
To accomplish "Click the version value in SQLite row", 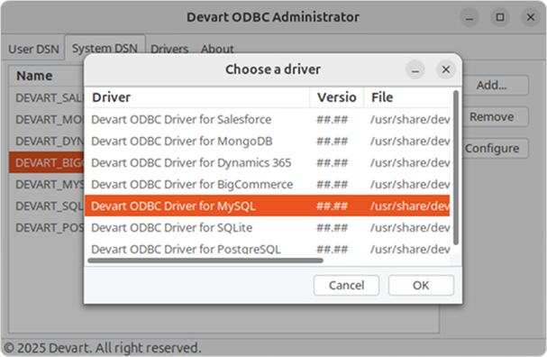I will point(333,228).
